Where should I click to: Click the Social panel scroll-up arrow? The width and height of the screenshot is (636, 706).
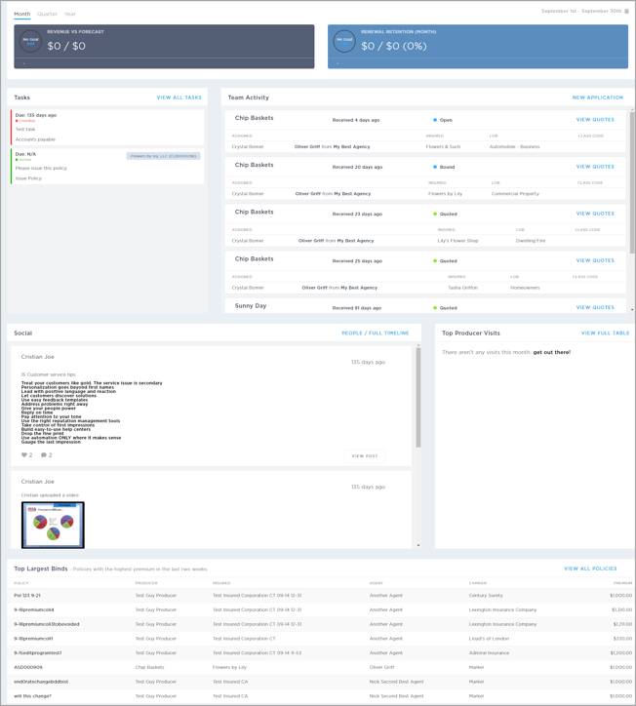(x=418, y=345)
